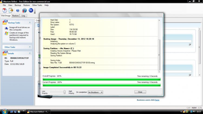
Task: Click the log scrollbar thumb in dialog
Action: coord(159,55)
